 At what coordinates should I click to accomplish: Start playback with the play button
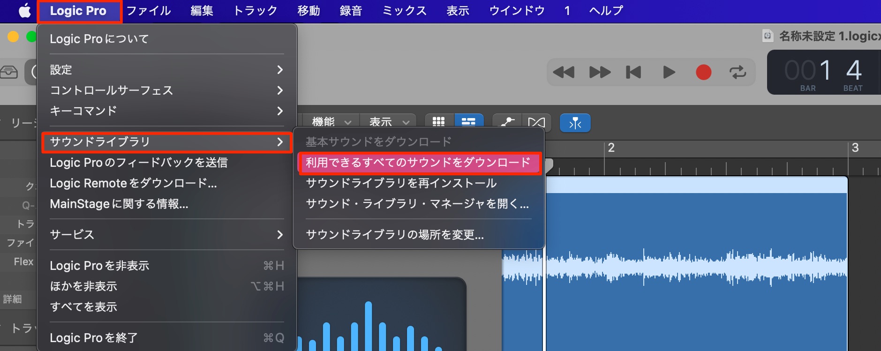tap(669, 72)
